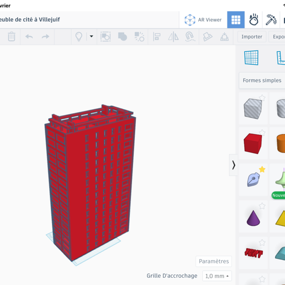This screenshot has width=285, height=285.
Task: Switch to the 3D design grid view
Action: click(236, 20)
